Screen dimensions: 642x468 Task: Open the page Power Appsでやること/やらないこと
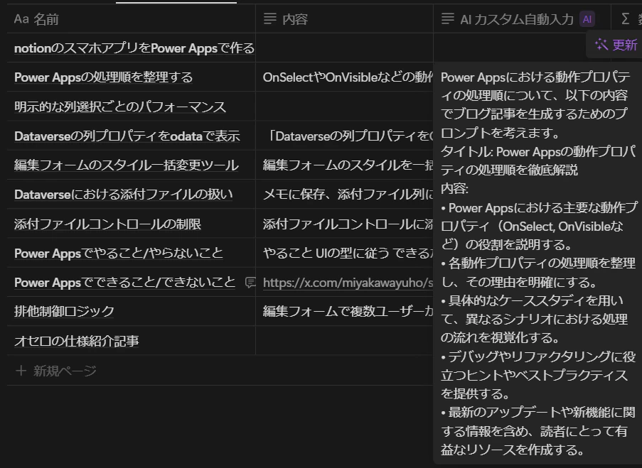pos(119,254)
